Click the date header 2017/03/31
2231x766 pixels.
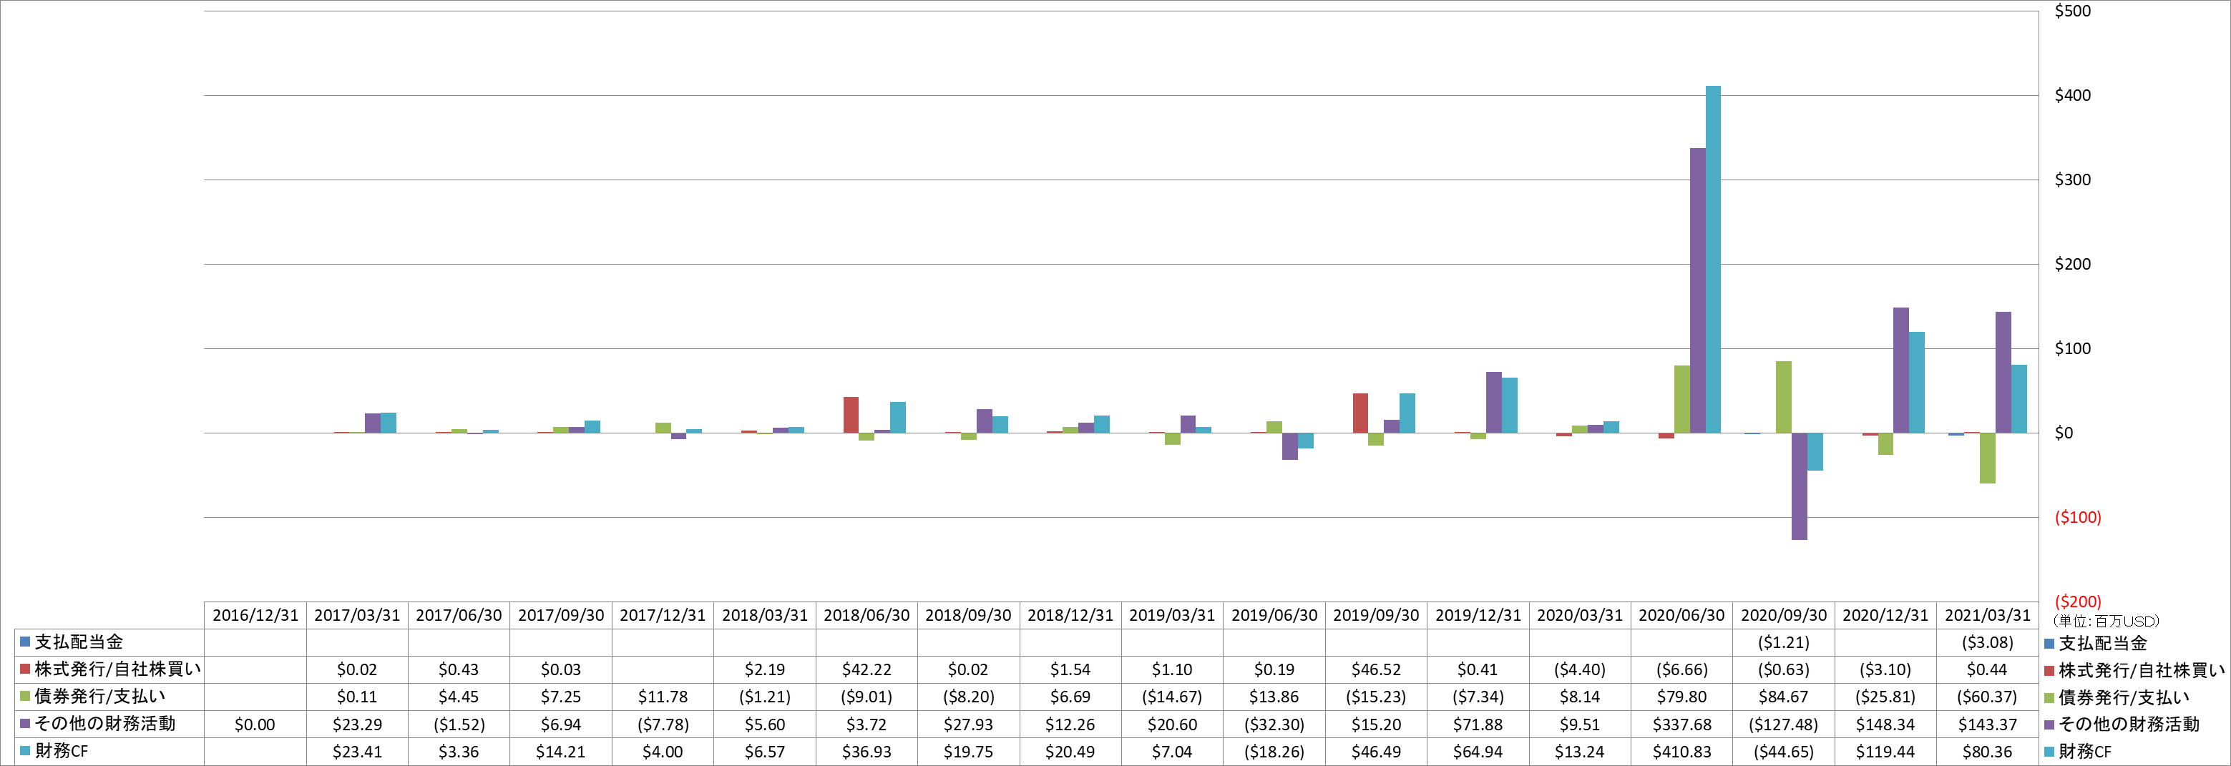357,615
